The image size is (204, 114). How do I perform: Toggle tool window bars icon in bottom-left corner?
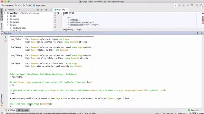tap(2, 113)
